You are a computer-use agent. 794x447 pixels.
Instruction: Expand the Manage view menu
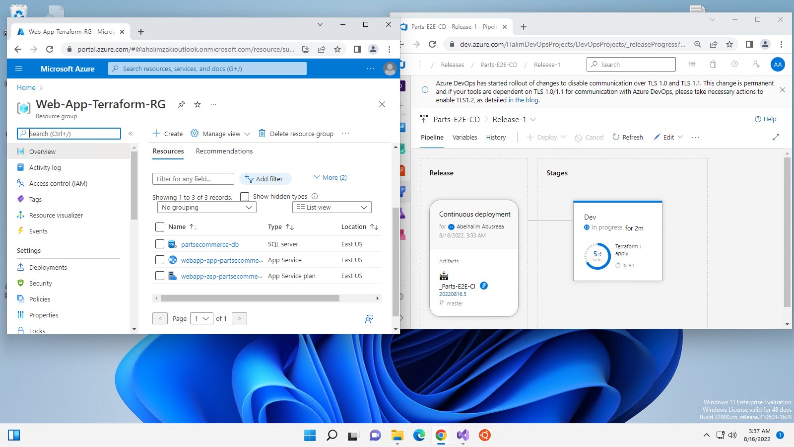pyautogui.click(x=220, y=134)
